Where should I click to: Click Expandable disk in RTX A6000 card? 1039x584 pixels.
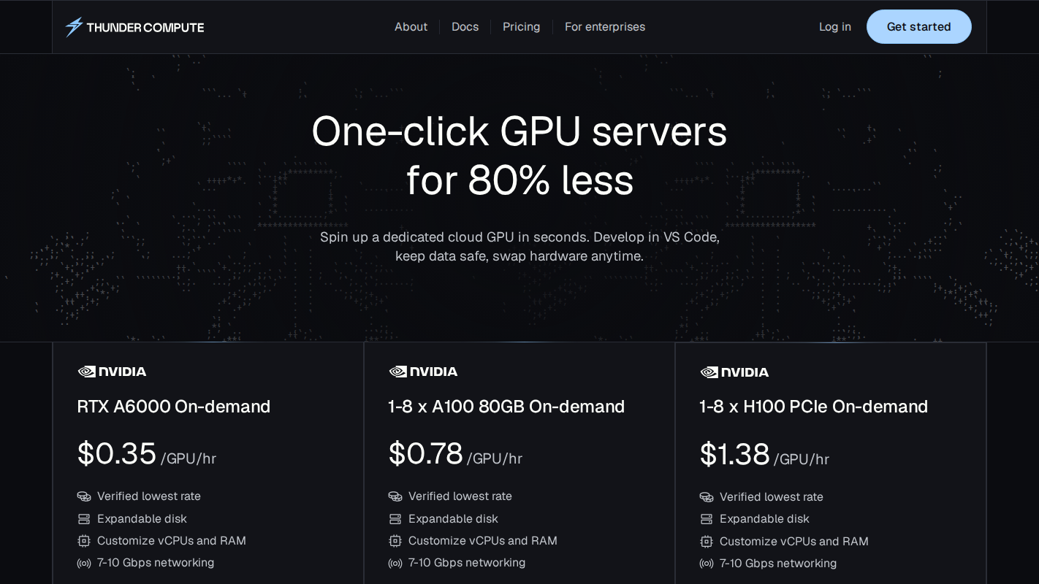pyautogui.click(x=142, y=519)
